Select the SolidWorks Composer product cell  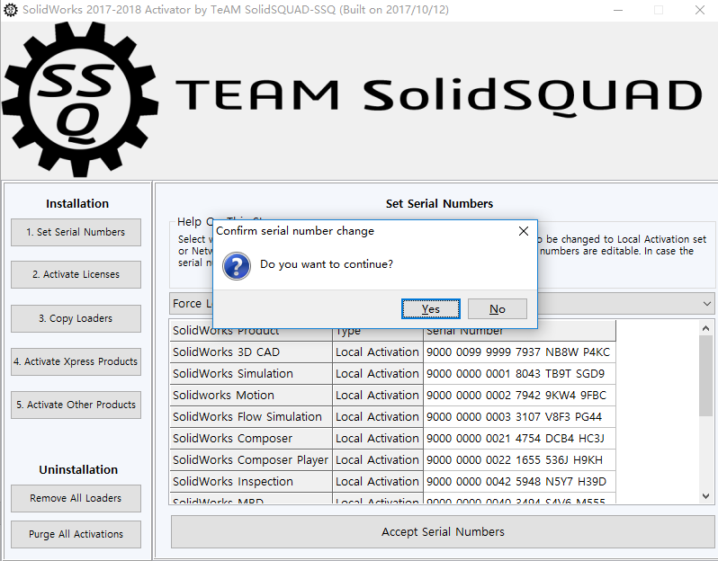click(x=251, y=439)
